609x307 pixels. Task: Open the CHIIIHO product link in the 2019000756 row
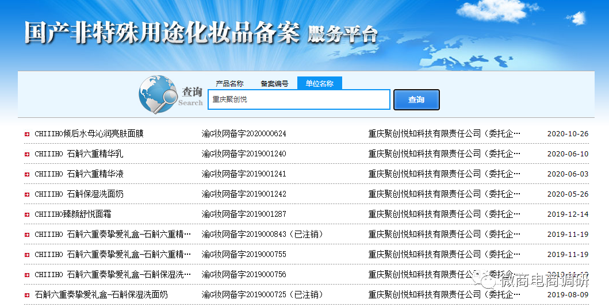[113, 275]
